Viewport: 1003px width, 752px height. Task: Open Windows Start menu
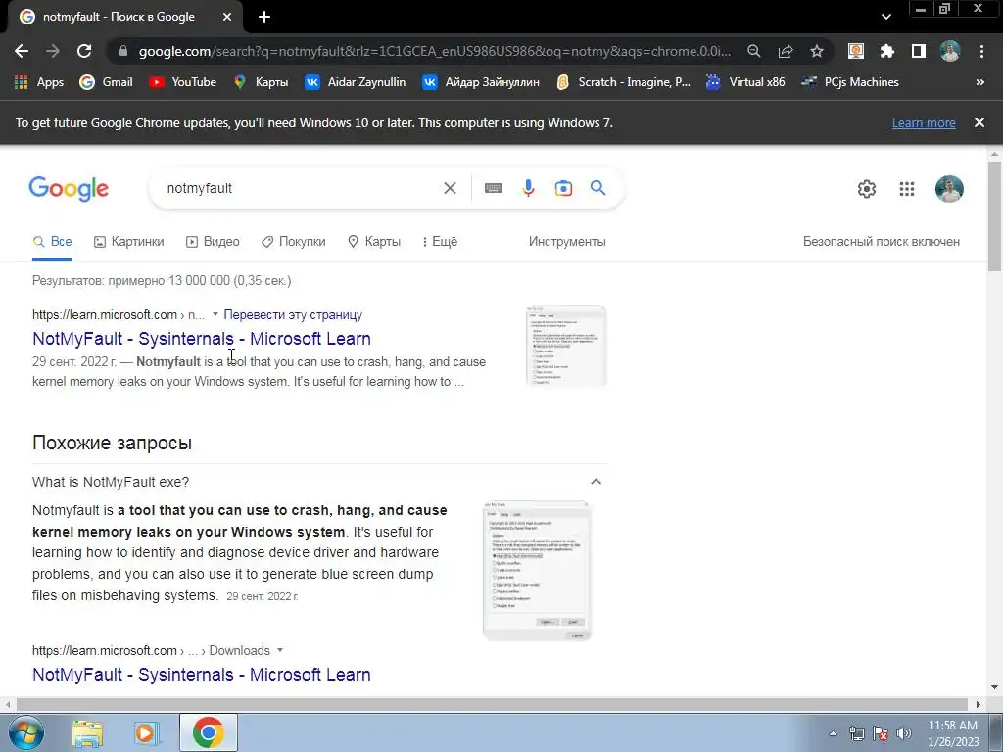coord(26,732)
